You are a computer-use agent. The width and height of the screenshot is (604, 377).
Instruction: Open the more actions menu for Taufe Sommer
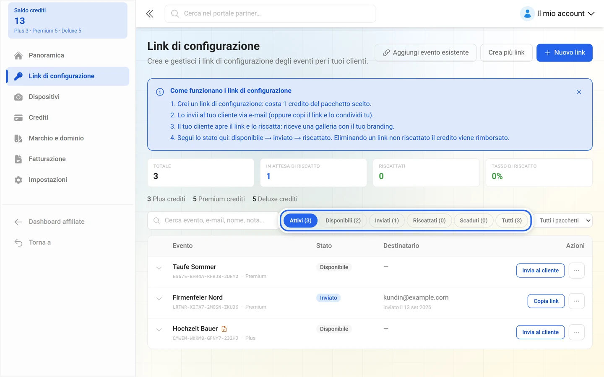coord(577,271)
